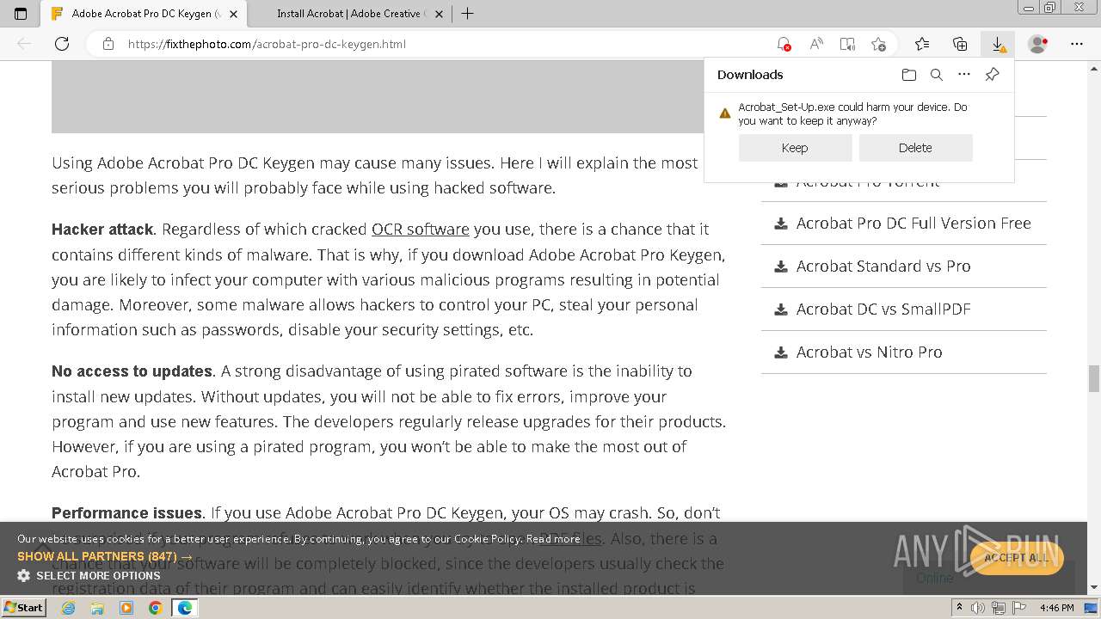Open the user profile avatar
Image resolution: width=1101 pixels, height=619 pixels.
pos(1038,44)
